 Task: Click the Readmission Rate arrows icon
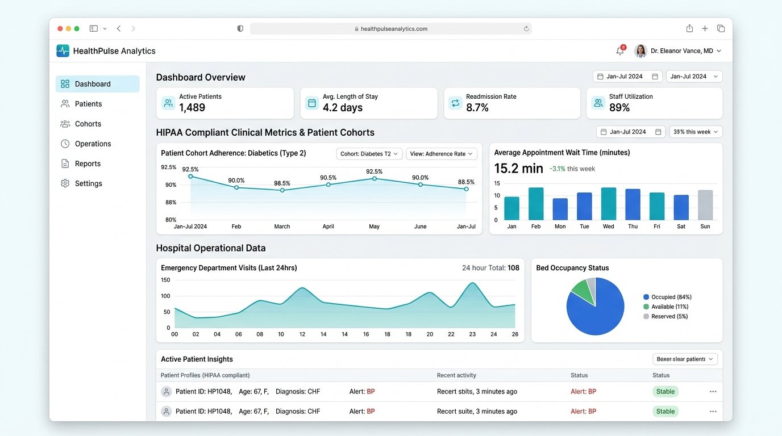click(455, 103)
